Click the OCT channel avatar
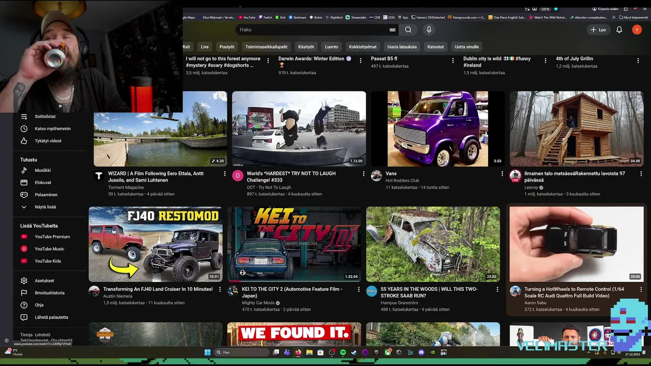 238,176
